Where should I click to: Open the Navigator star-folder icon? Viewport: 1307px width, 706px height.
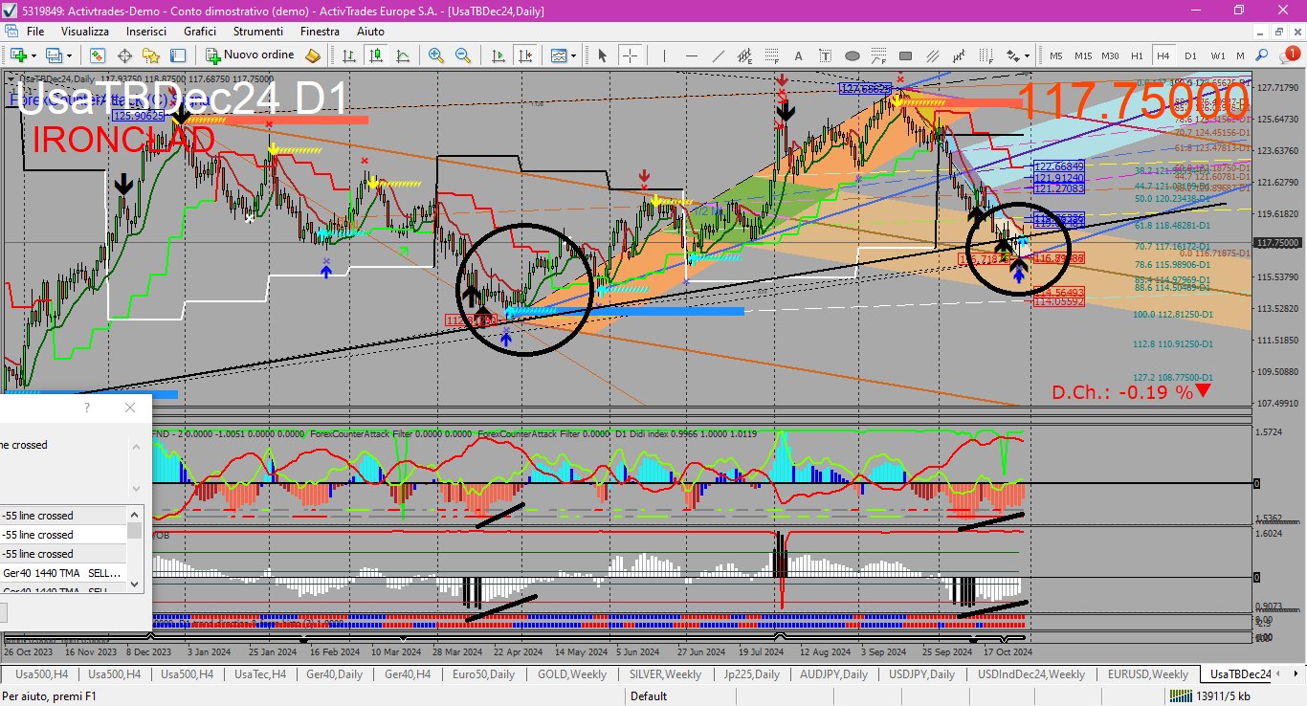coord(151,55)
